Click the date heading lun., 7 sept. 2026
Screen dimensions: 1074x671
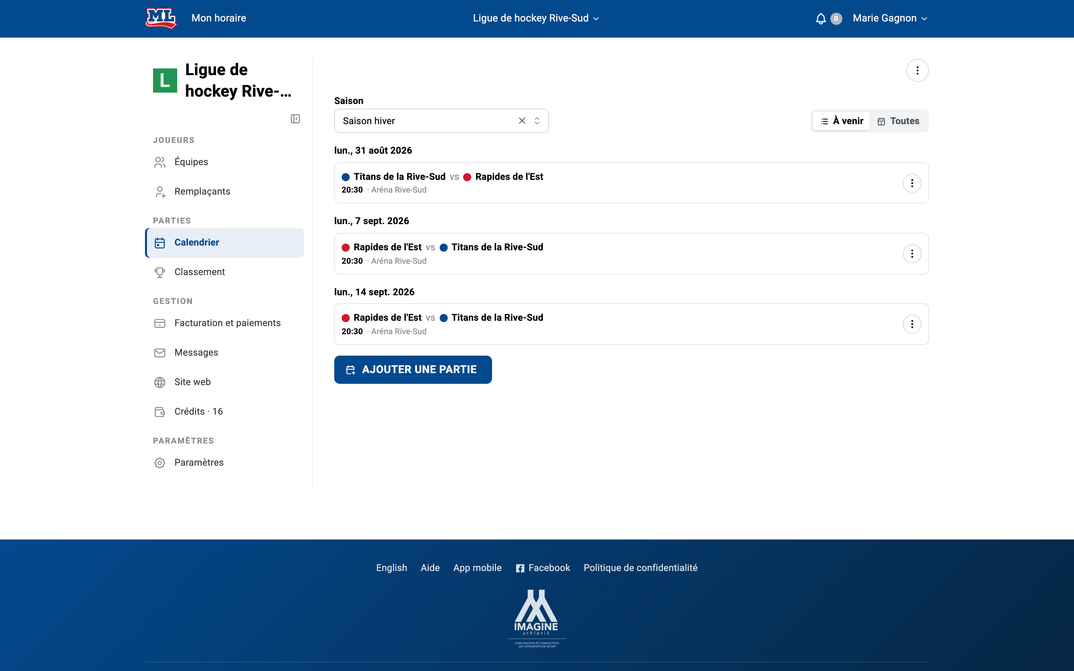(x=372, y=221)
